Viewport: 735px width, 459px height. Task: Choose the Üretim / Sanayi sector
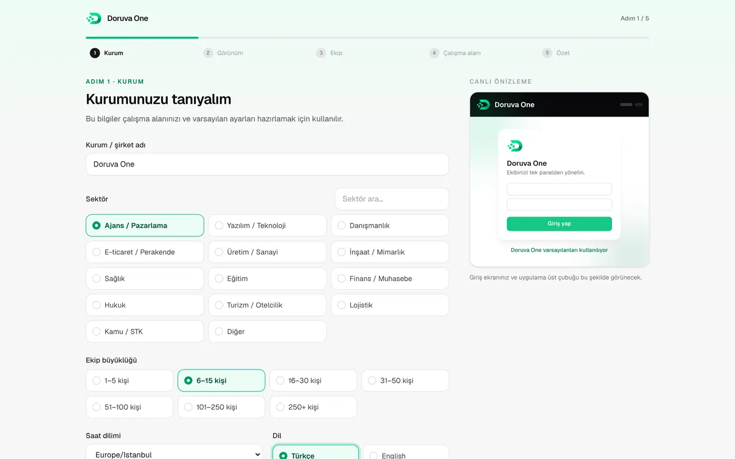(x=268, y=252)
